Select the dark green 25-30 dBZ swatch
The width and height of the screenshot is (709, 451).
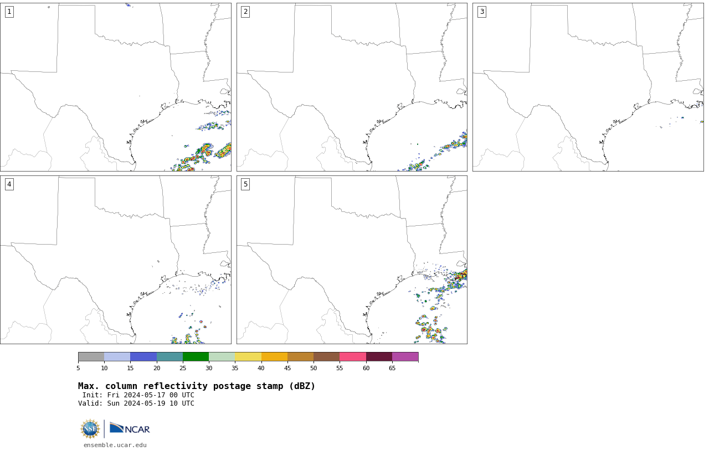[x=196, y=356]
